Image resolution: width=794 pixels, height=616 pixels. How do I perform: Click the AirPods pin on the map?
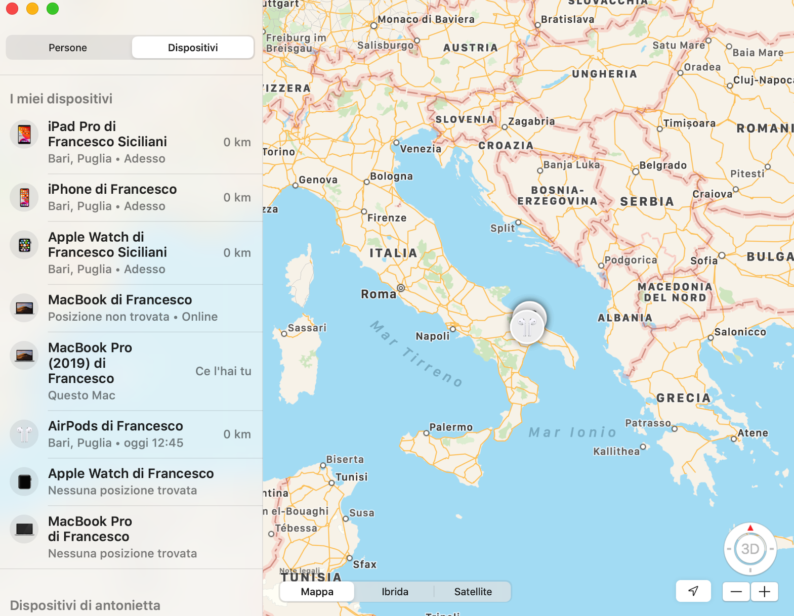point(527,327)
